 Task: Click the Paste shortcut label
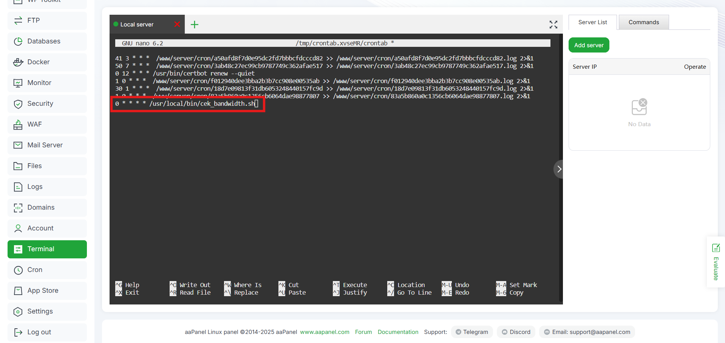(297, 292)
